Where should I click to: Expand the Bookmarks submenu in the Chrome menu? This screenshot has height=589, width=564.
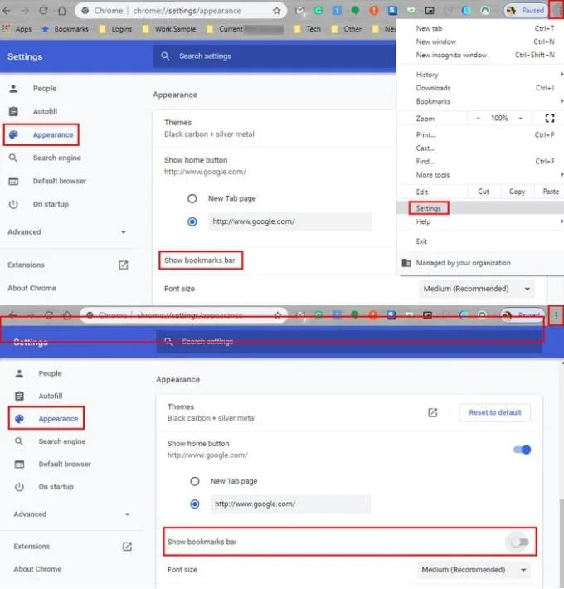pyautogui.click(x=480, y=101)
